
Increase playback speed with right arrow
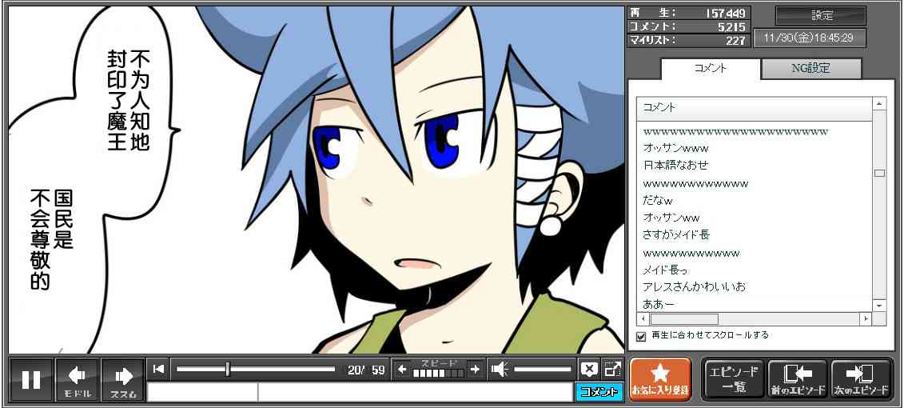(475, 369)
